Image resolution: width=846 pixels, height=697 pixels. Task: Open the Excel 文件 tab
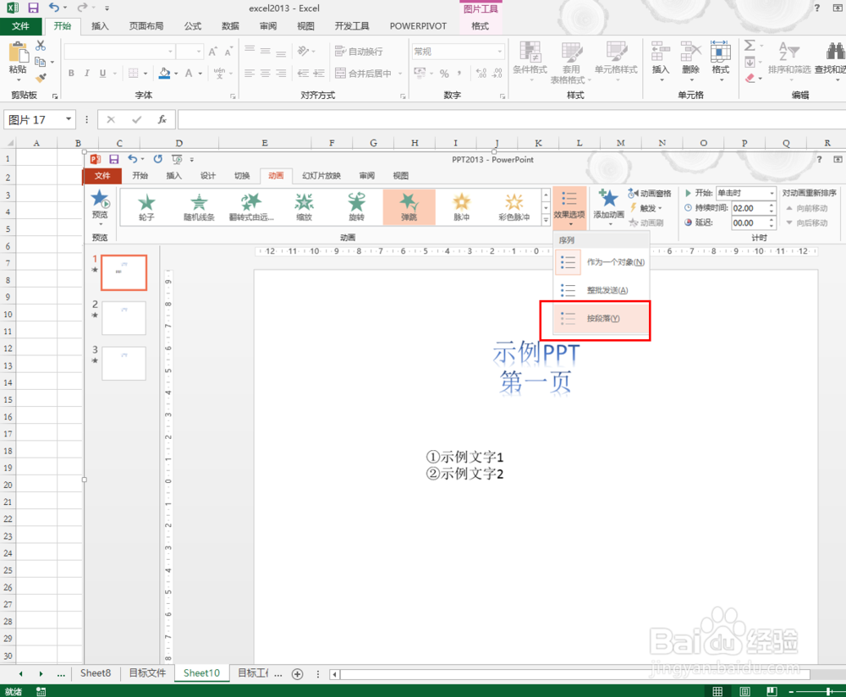point(20,26)
